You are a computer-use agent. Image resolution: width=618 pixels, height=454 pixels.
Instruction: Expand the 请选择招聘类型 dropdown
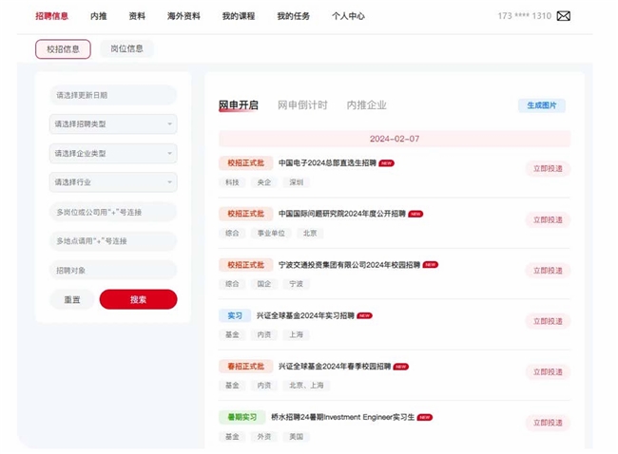(x=113, y=124)
